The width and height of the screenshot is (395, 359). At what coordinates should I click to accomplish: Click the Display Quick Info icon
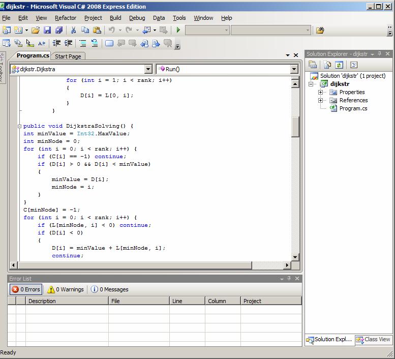pyautogui.click(x=30, y=43)
